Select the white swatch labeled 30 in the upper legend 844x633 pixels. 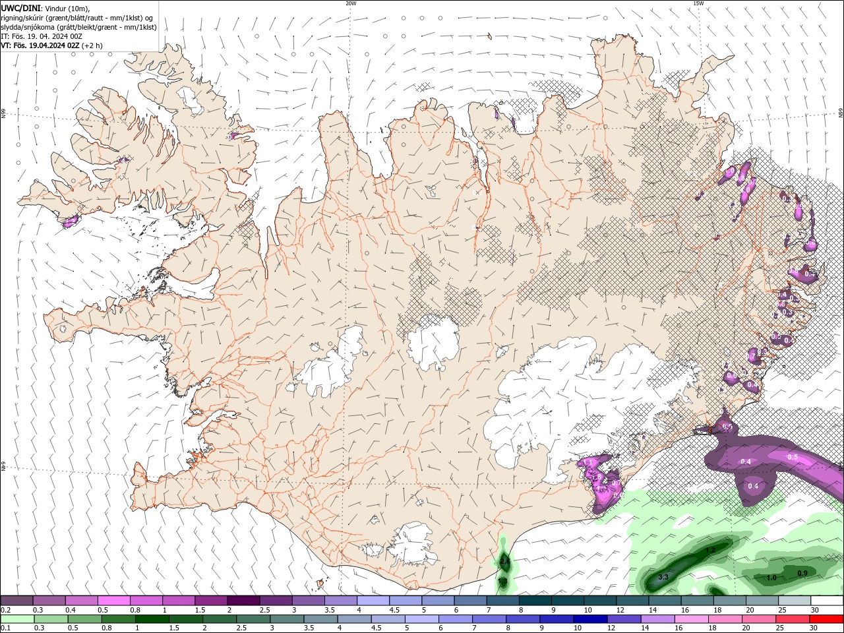pos(827,601)
